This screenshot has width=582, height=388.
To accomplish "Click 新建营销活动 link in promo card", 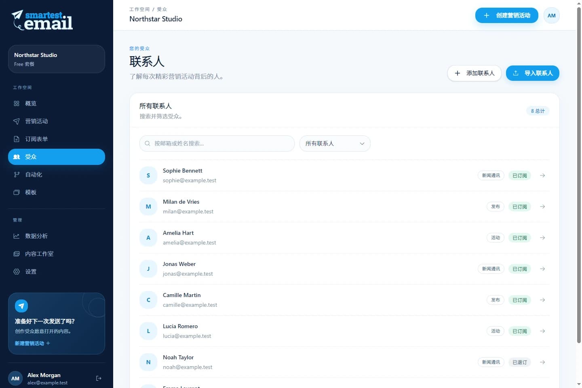I will (x=32, y=343).
